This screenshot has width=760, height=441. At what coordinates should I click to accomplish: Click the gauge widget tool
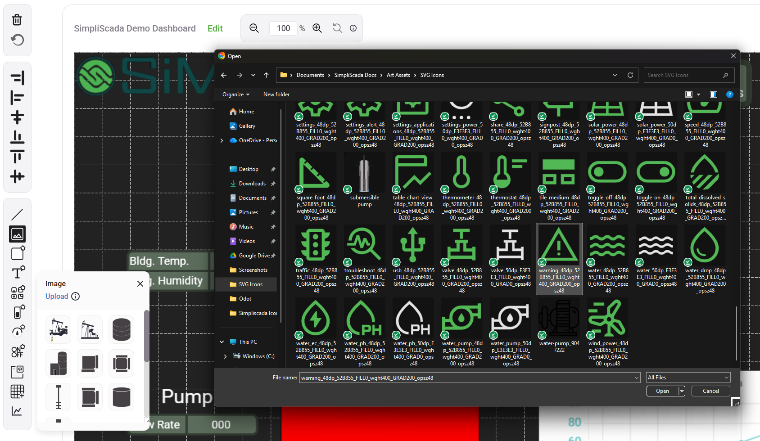17,332
